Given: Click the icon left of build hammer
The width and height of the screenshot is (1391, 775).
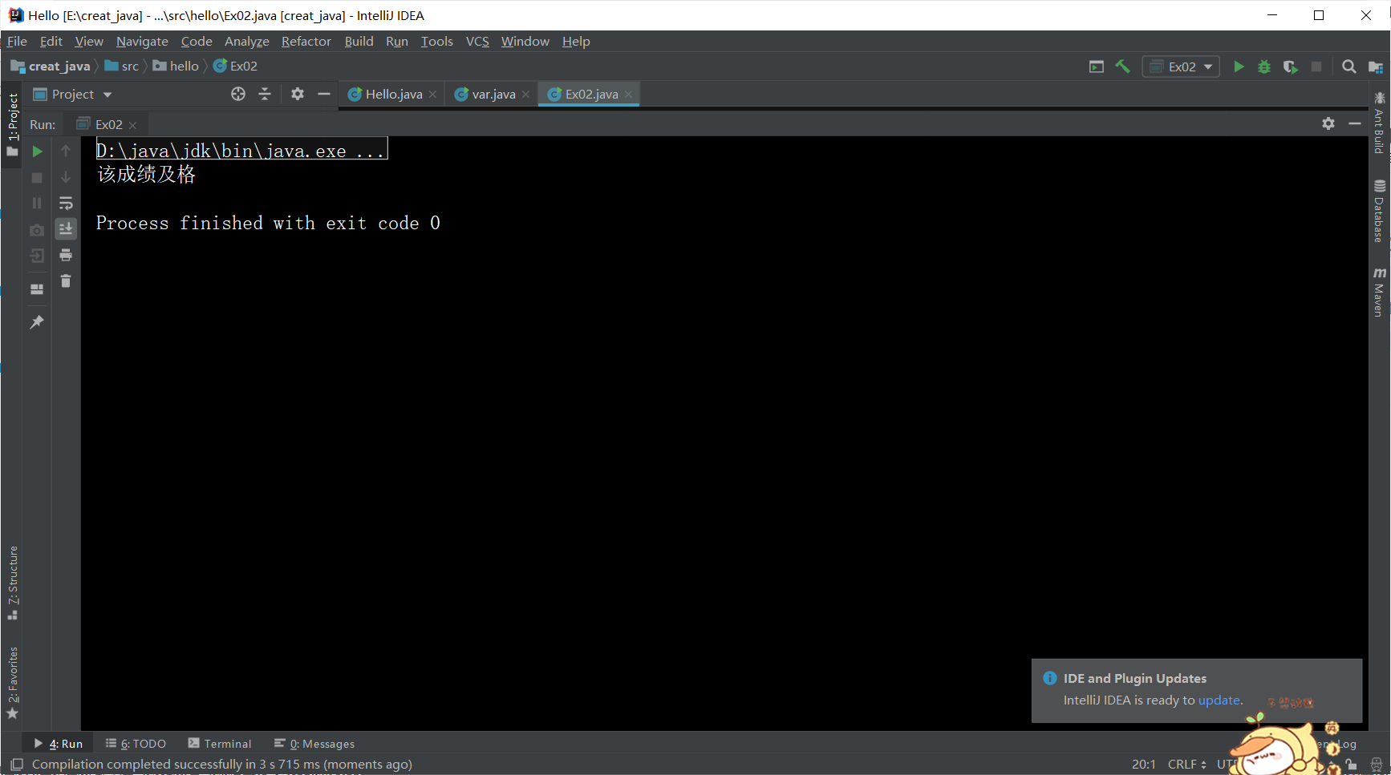Looking at the screenshot, I should (x=1097, y=67).
